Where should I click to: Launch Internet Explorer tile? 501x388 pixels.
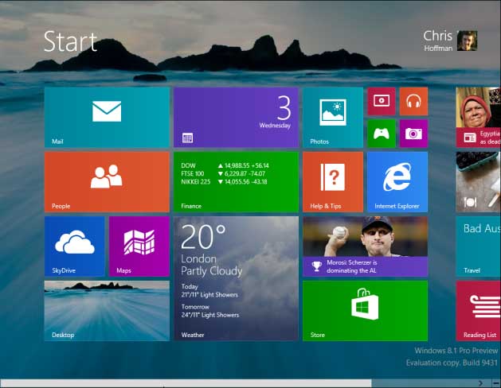click(x=397, y=182)
